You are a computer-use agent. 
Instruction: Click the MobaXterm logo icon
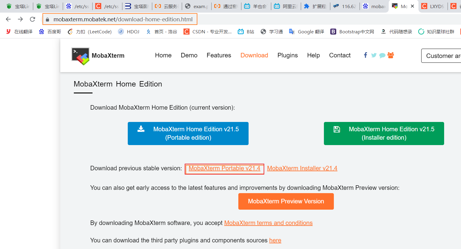pyautogui.click(x=80, y=56)
